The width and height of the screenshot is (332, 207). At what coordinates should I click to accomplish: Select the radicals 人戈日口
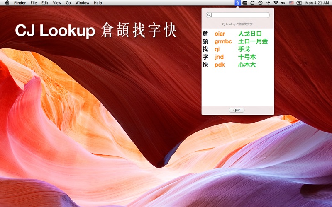(x=250, y=34)
